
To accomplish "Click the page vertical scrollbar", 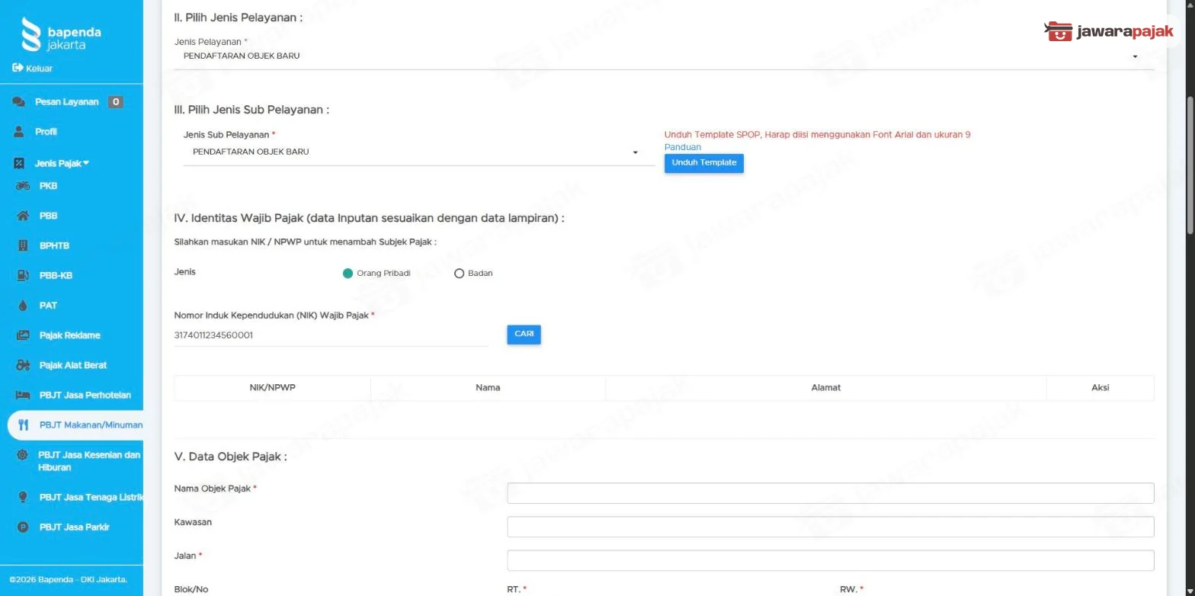I will point(1190,165).
